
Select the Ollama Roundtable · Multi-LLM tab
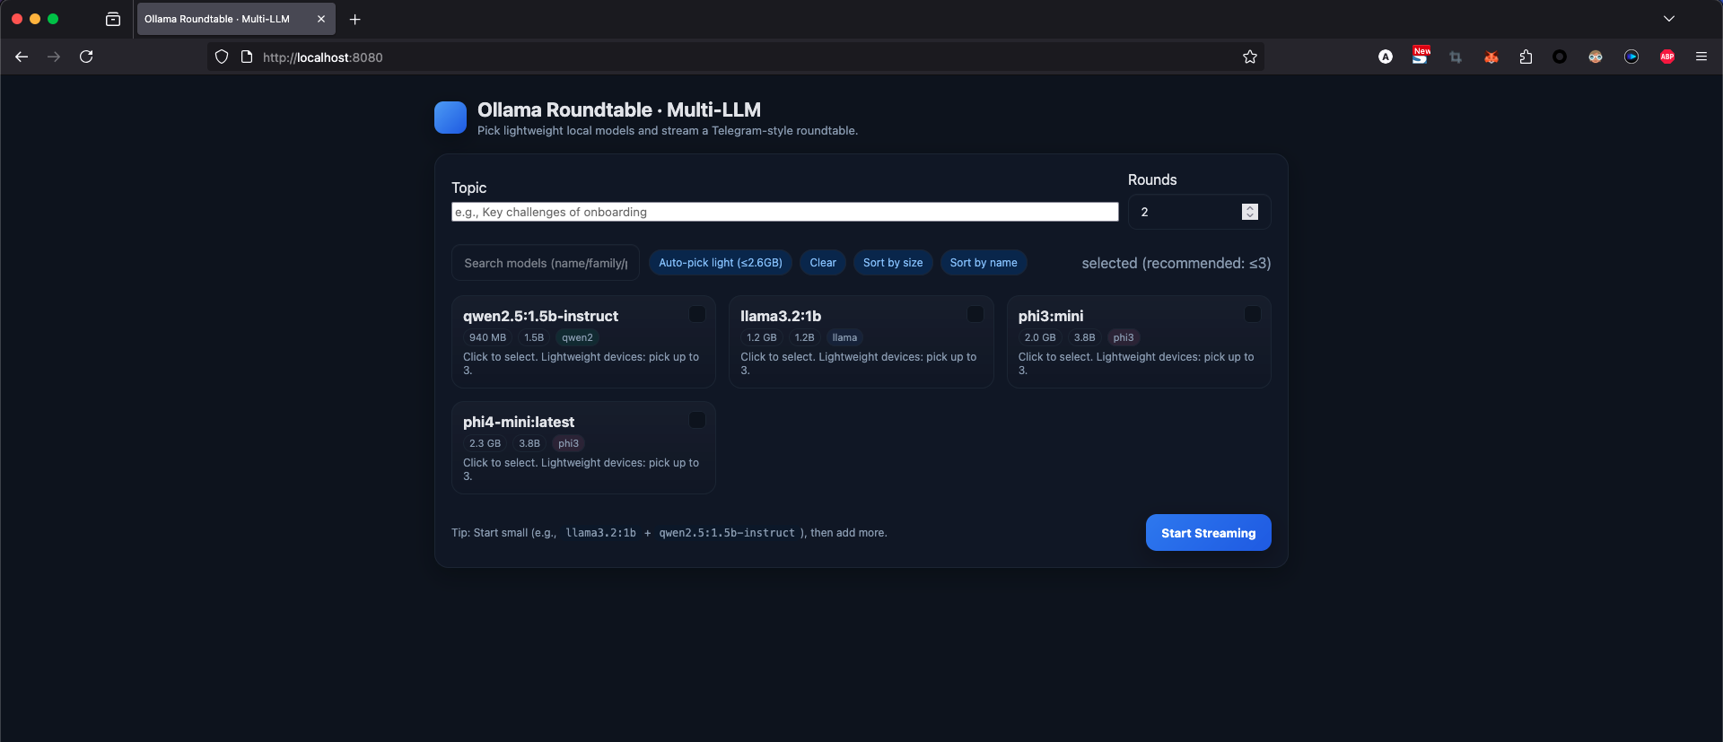point(236,19)
